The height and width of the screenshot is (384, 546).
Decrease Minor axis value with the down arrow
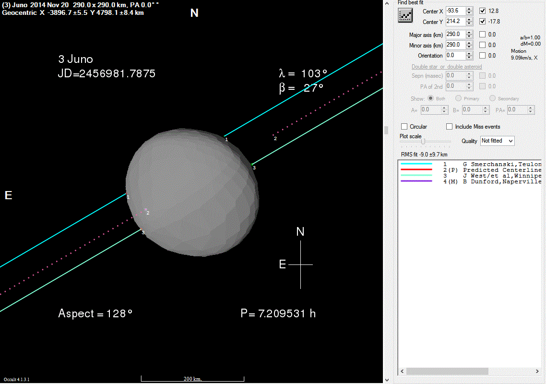click(x=469, y=47)
